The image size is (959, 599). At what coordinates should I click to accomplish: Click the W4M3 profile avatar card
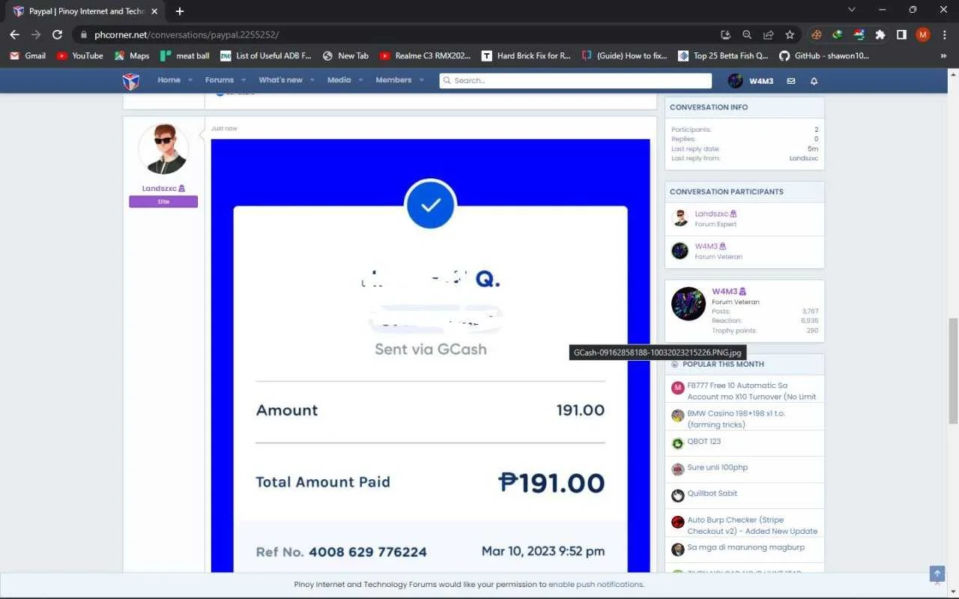(x=689, y=304)
